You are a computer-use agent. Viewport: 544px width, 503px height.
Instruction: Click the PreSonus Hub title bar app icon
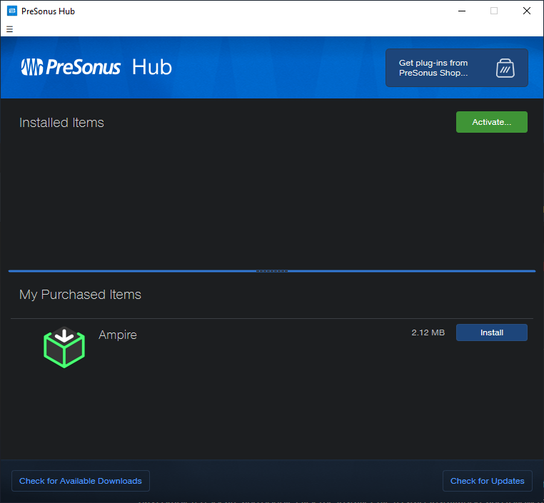pos(11,11)
